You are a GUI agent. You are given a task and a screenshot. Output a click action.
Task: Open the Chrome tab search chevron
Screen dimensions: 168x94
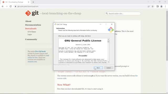click(x=148, y=2)
